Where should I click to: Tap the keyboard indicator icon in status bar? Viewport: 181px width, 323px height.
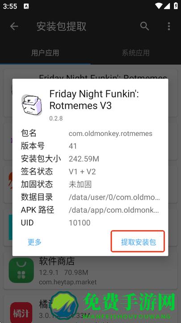click(x=26, y=6)
